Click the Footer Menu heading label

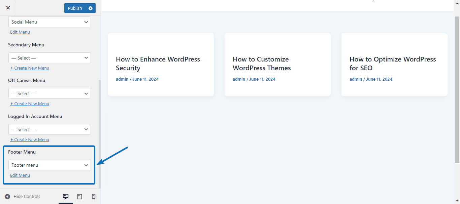(x=22, y=152)
